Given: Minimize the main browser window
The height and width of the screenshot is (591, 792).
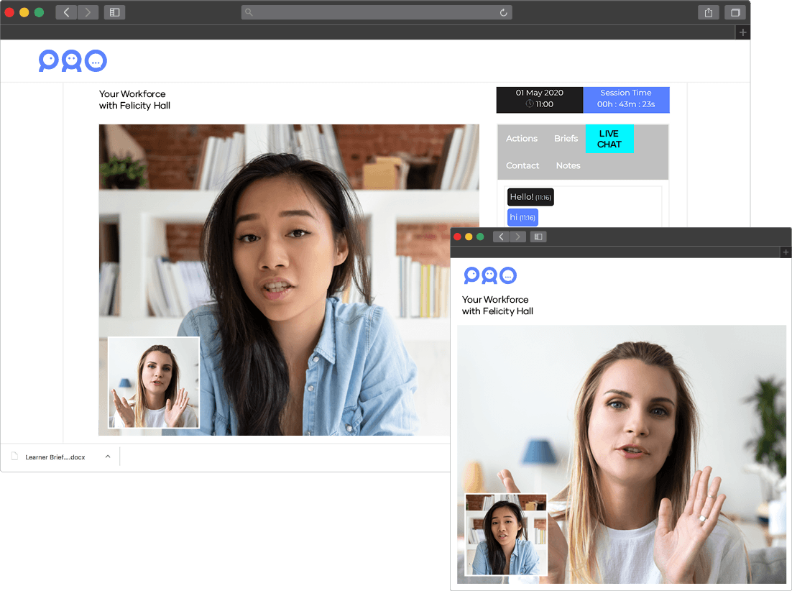Looking at the screenshot, I should click(24, 12).
